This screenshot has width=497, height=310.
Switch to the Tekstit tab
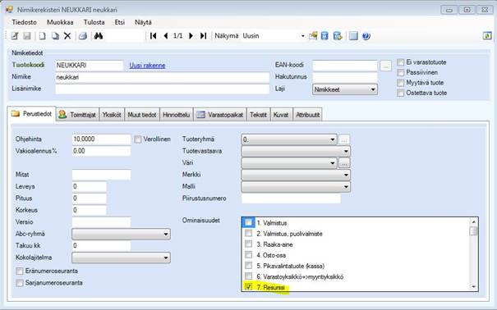[x=258, y=115]
